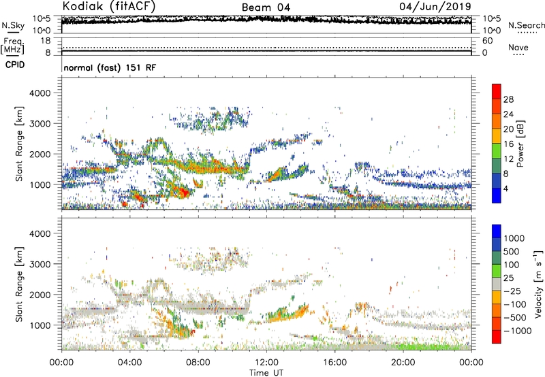Pick the red top segment of Power colorbar
This screenshot has width=545, height=377.
[x=497, y=92]
